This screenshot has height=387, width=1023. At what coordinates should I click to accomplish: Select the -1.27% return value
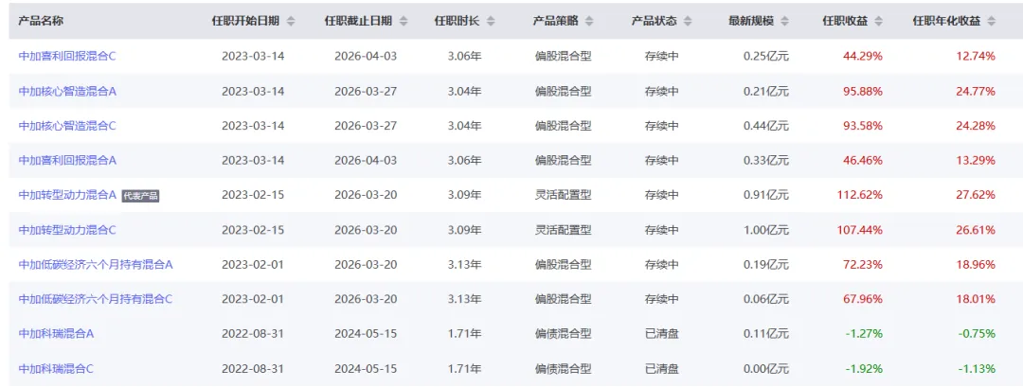[864, 334]
